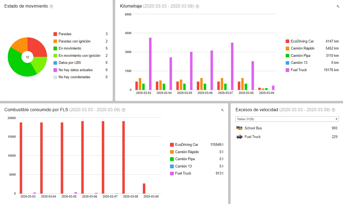The image size is (343, 204).
Task: Toggle Fuel Truck series in Kilometraje legend
Action: (299, 70)
